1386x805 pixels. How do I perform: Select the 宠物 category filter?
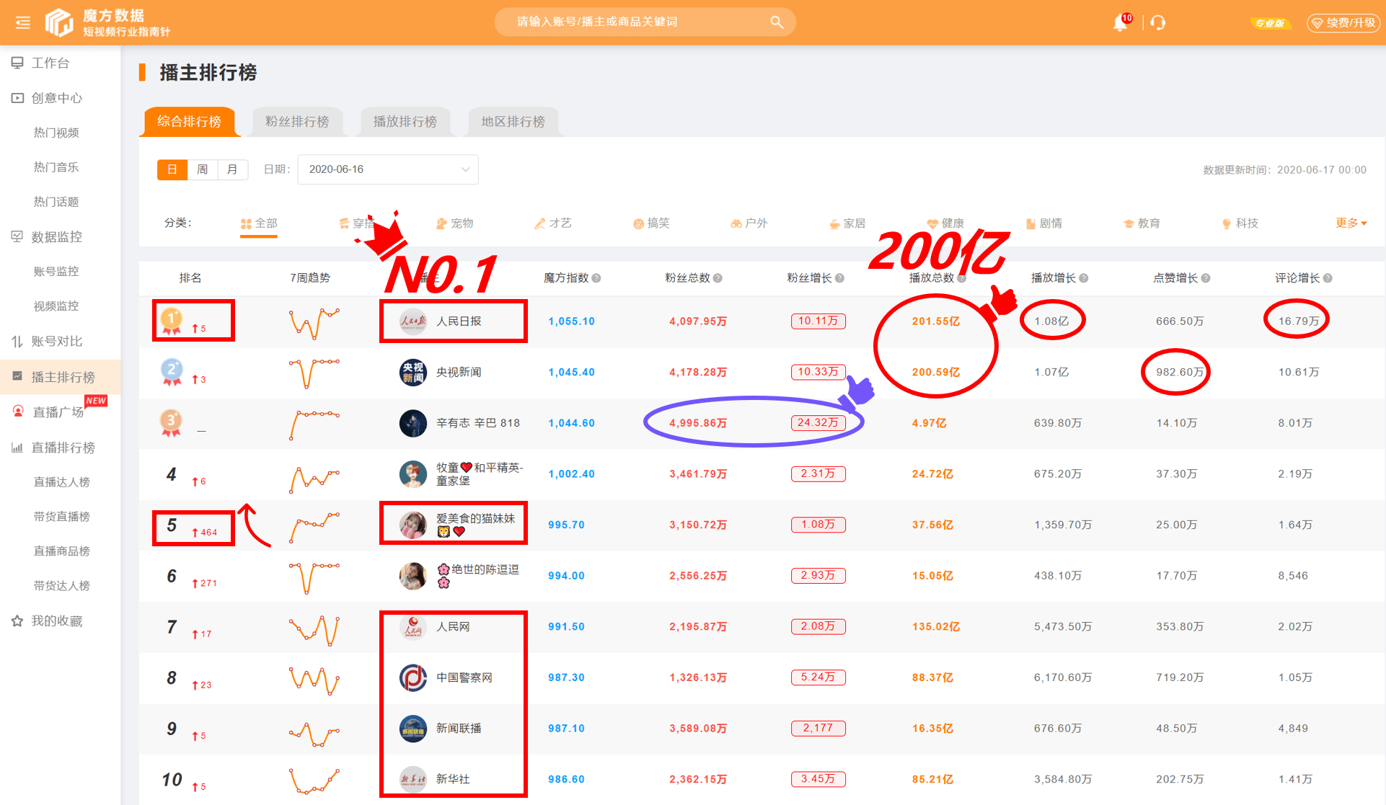455,223
